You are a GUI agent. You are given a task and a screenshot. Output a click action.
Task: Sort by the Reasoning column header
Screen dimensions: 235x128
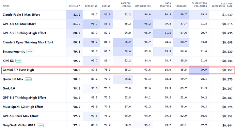[91, 6]
